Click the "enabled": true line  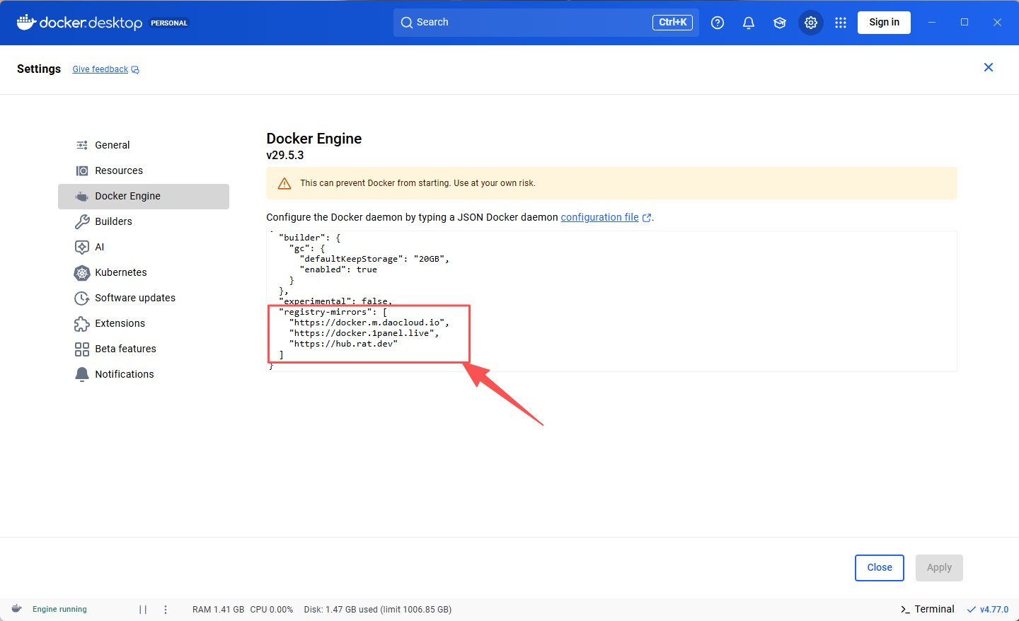pos(338,269)
